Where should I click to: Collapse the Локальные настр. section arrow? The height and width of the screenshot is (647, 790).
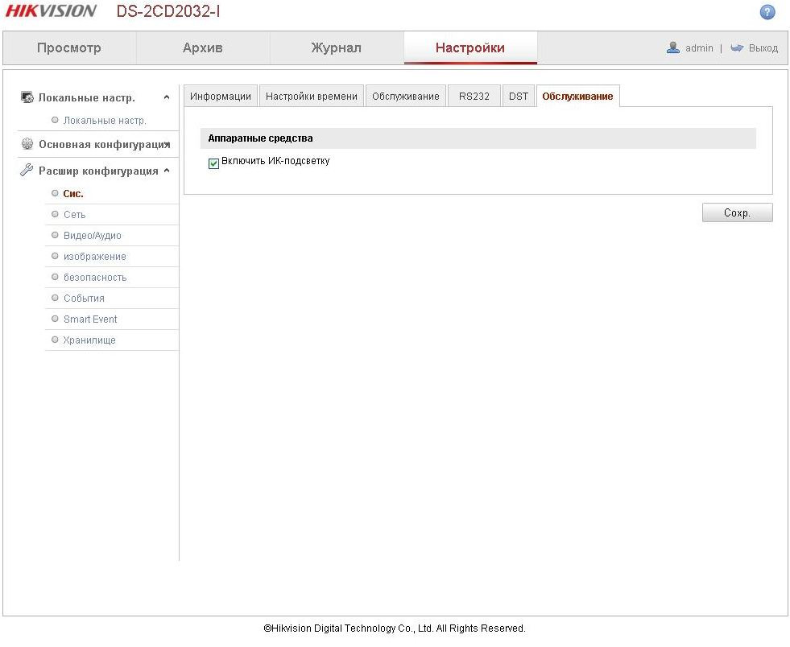(167, 98)
